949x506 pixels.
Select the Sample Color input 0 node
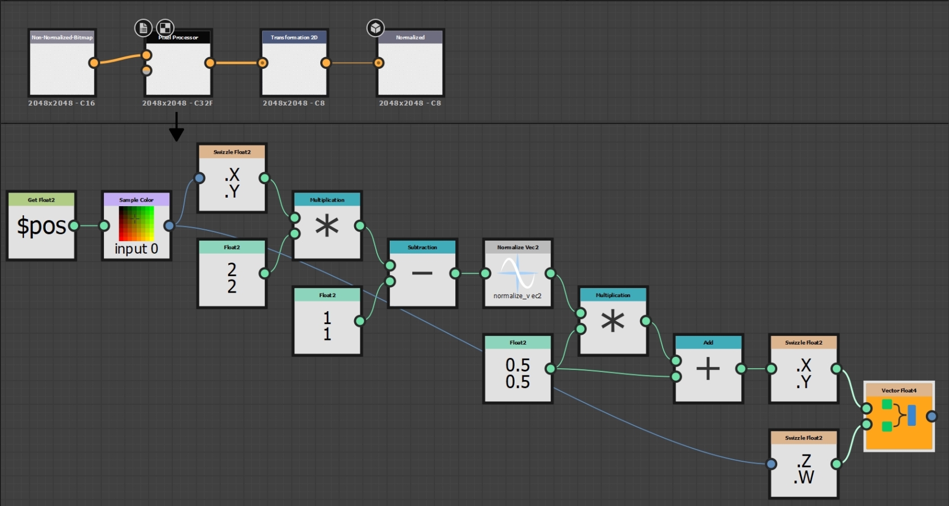[136, 226]
